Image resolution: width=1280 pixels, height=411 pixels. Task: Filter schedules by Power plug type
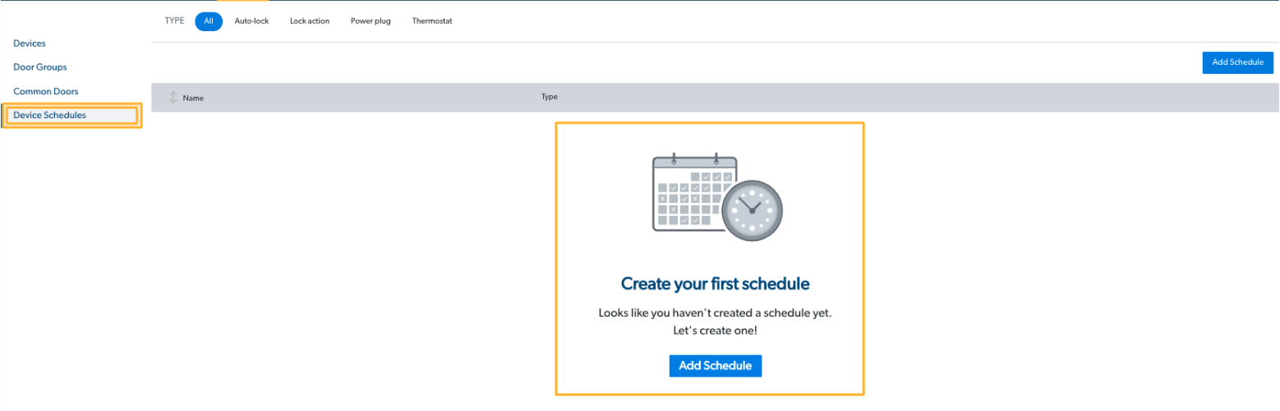coord(371,21)
